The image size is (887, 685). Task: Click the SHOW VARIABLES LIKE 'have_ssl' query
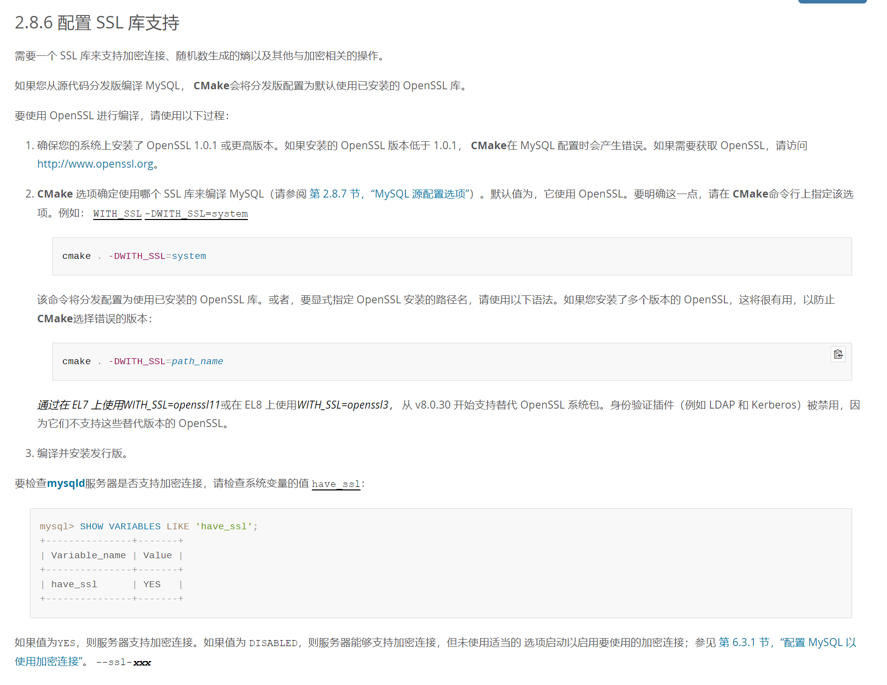[x=169, y=527]
